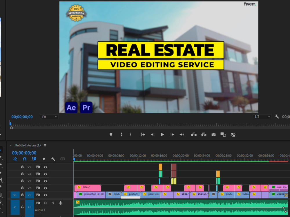Screen dimensions: 290x217
Task: Hide track V3 output with eye icon
Action: (x=45, y=181)
